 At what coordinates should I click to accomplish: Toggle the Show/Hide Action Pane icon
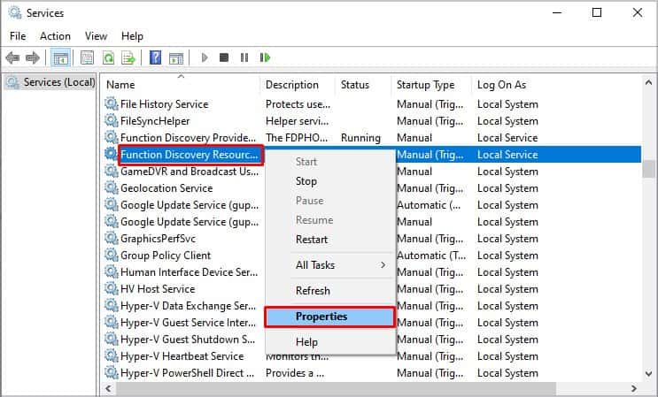click(x=176, y=57)
